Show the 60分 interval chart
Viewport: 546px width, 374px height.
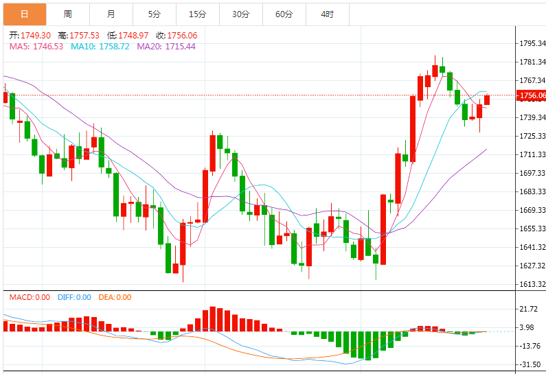[x=284, y=14]
